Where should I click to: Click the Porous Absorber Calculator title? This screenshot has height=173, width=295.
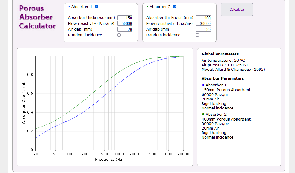pyautogui.click(x=37, y=17)
